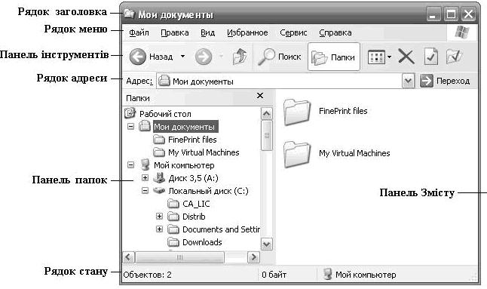Collapse the Локальный диск (C:) node

(145, 190)
